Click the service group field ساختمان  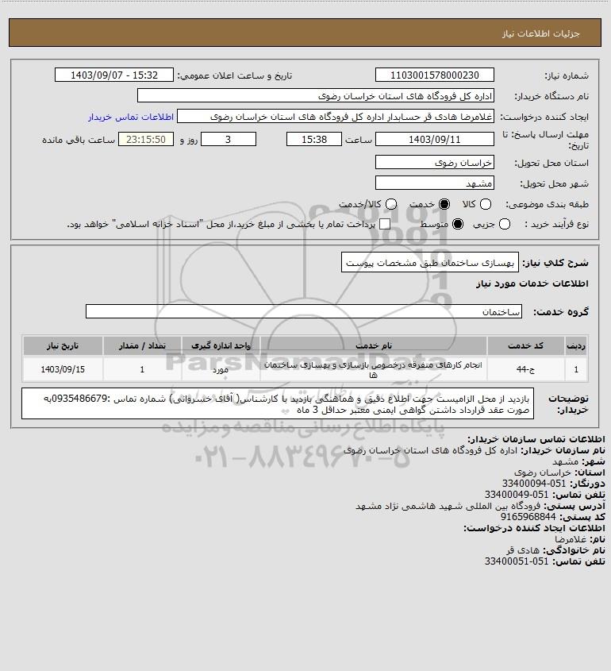click(x=304, y=311)
